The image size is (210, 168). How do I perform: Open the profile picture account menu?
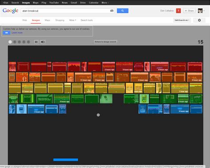[200, 11]
